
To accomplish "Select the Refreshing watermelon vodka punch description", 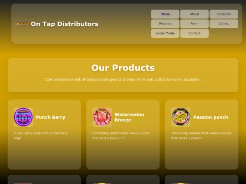I will [x=122, y=135].
